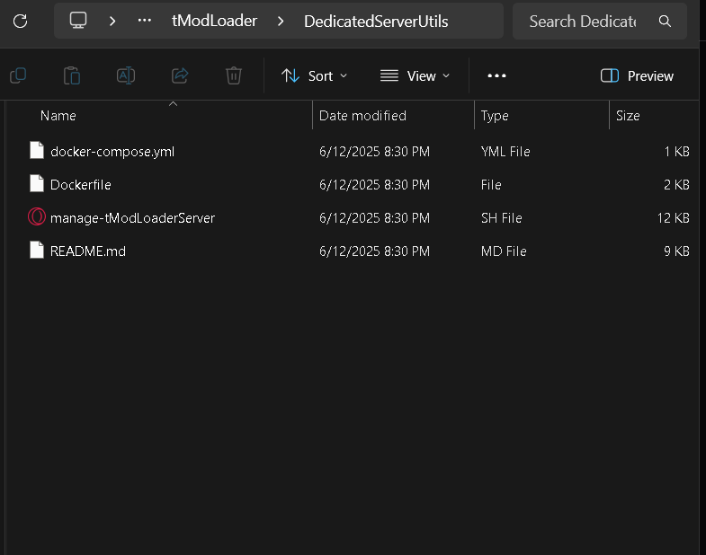Screen dimensions: 706x555
Task: Open the See more ellipsis menu
Action: [x=496, y=75]
